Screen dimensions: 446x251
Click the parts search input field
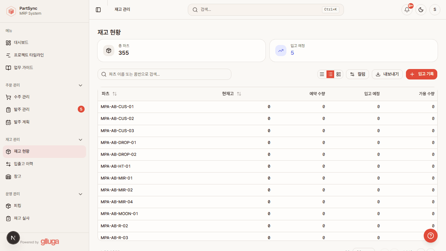[x=164, y=74]
